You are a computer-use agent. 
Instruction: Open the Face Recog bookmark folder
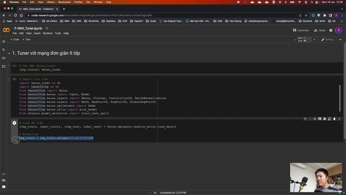tap(233, 21)
